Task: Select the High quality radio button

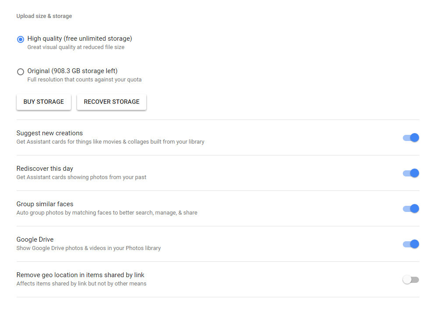Action: 21,39
